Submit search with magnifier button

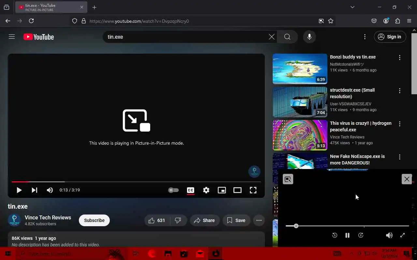click(287, 37)
